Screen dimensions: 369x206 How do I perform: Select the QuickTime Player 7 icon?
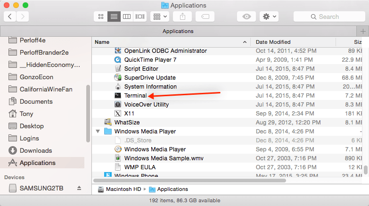tap(118, 59)
